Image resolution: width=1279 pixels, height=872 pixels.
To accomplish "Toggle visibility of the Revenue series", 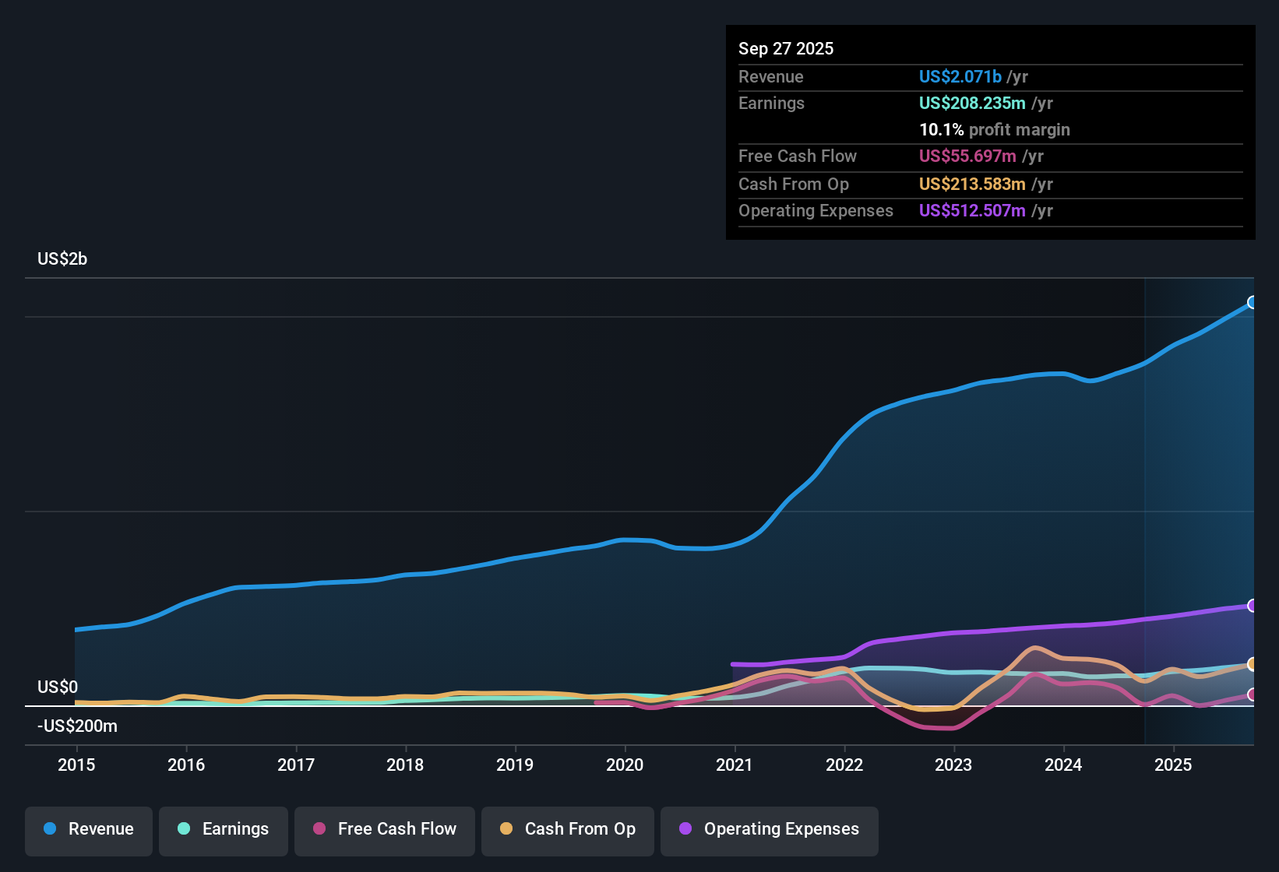I will [88, 829].
